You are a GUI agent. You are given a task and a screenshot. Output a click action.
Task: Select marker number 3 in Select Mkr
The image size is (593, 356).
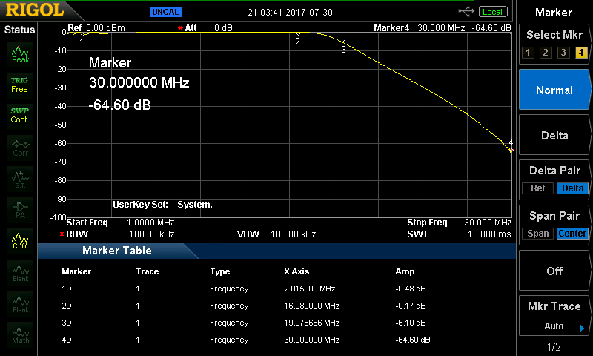[x=563, y=53]
